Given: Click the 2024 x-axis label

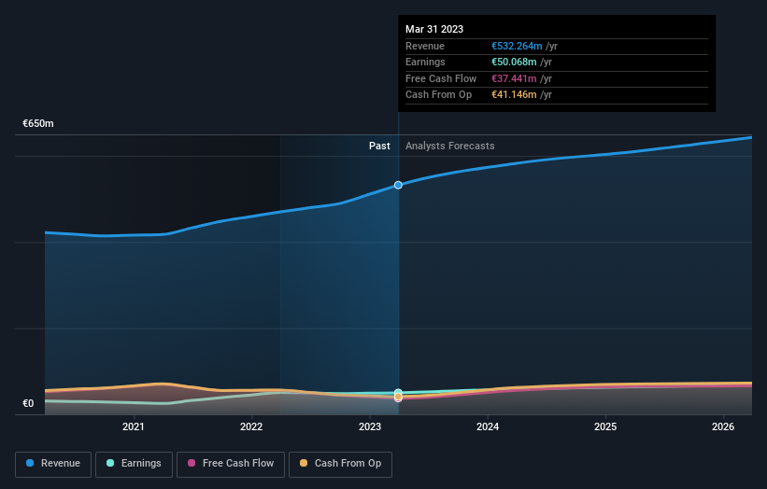Looking at the screenshot, I should click(x=488, y=426).
